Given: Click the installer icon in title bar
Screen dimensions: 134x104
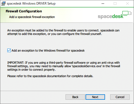Looking at the screenshot, I should [3, 3].
